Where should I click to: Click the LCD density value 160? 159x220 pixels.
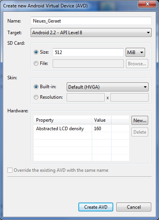[98, 128]
